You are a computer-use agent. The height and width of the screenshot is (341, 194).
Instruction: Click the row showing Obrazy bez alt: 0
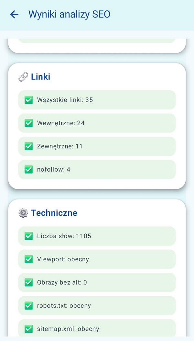point(97,282)
